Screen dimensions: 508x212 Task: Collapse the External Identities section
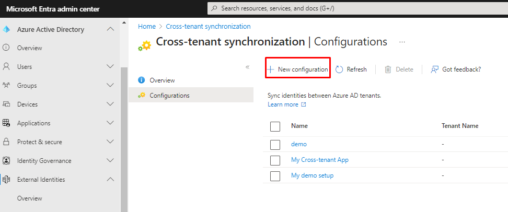(110, 180)
